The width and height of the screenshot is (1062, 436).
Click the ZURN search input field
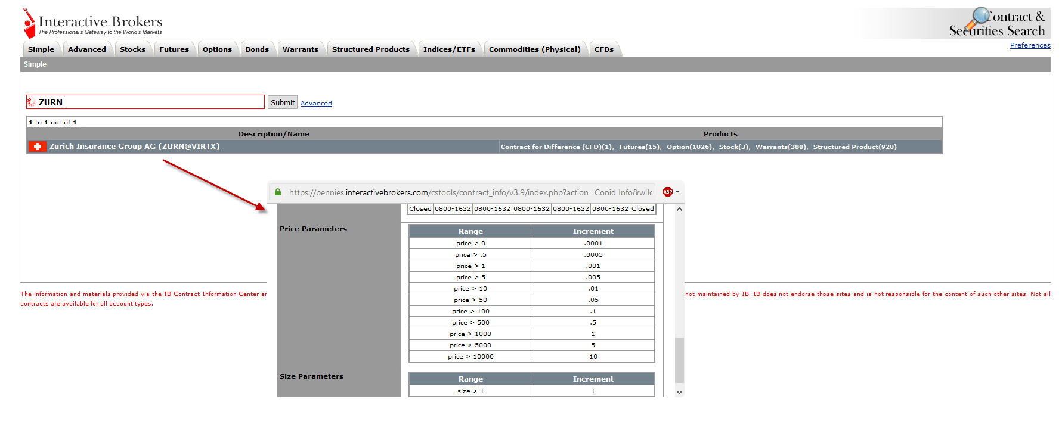(145, 102)
